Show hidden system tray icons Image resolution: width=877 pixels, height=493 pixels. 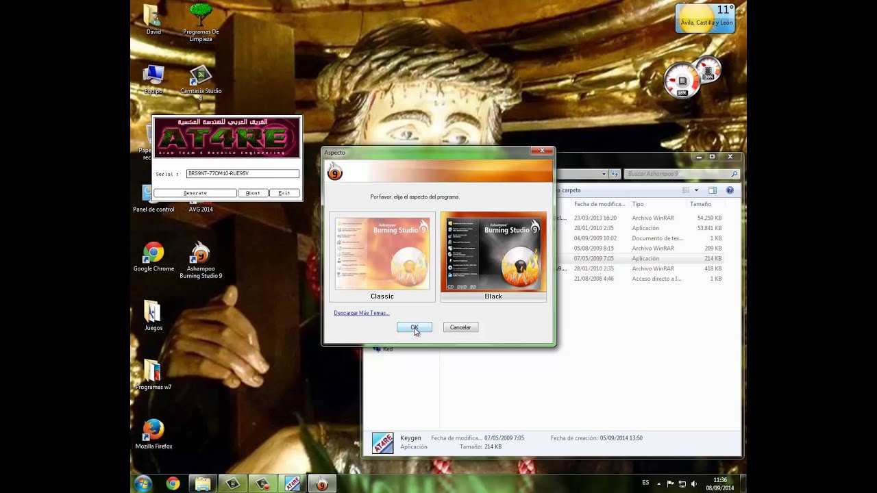pos(660,483)
